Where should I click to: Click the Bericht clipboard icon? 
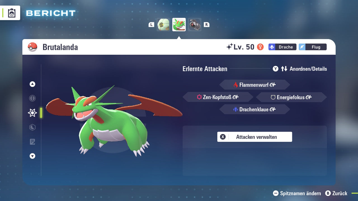12,13
